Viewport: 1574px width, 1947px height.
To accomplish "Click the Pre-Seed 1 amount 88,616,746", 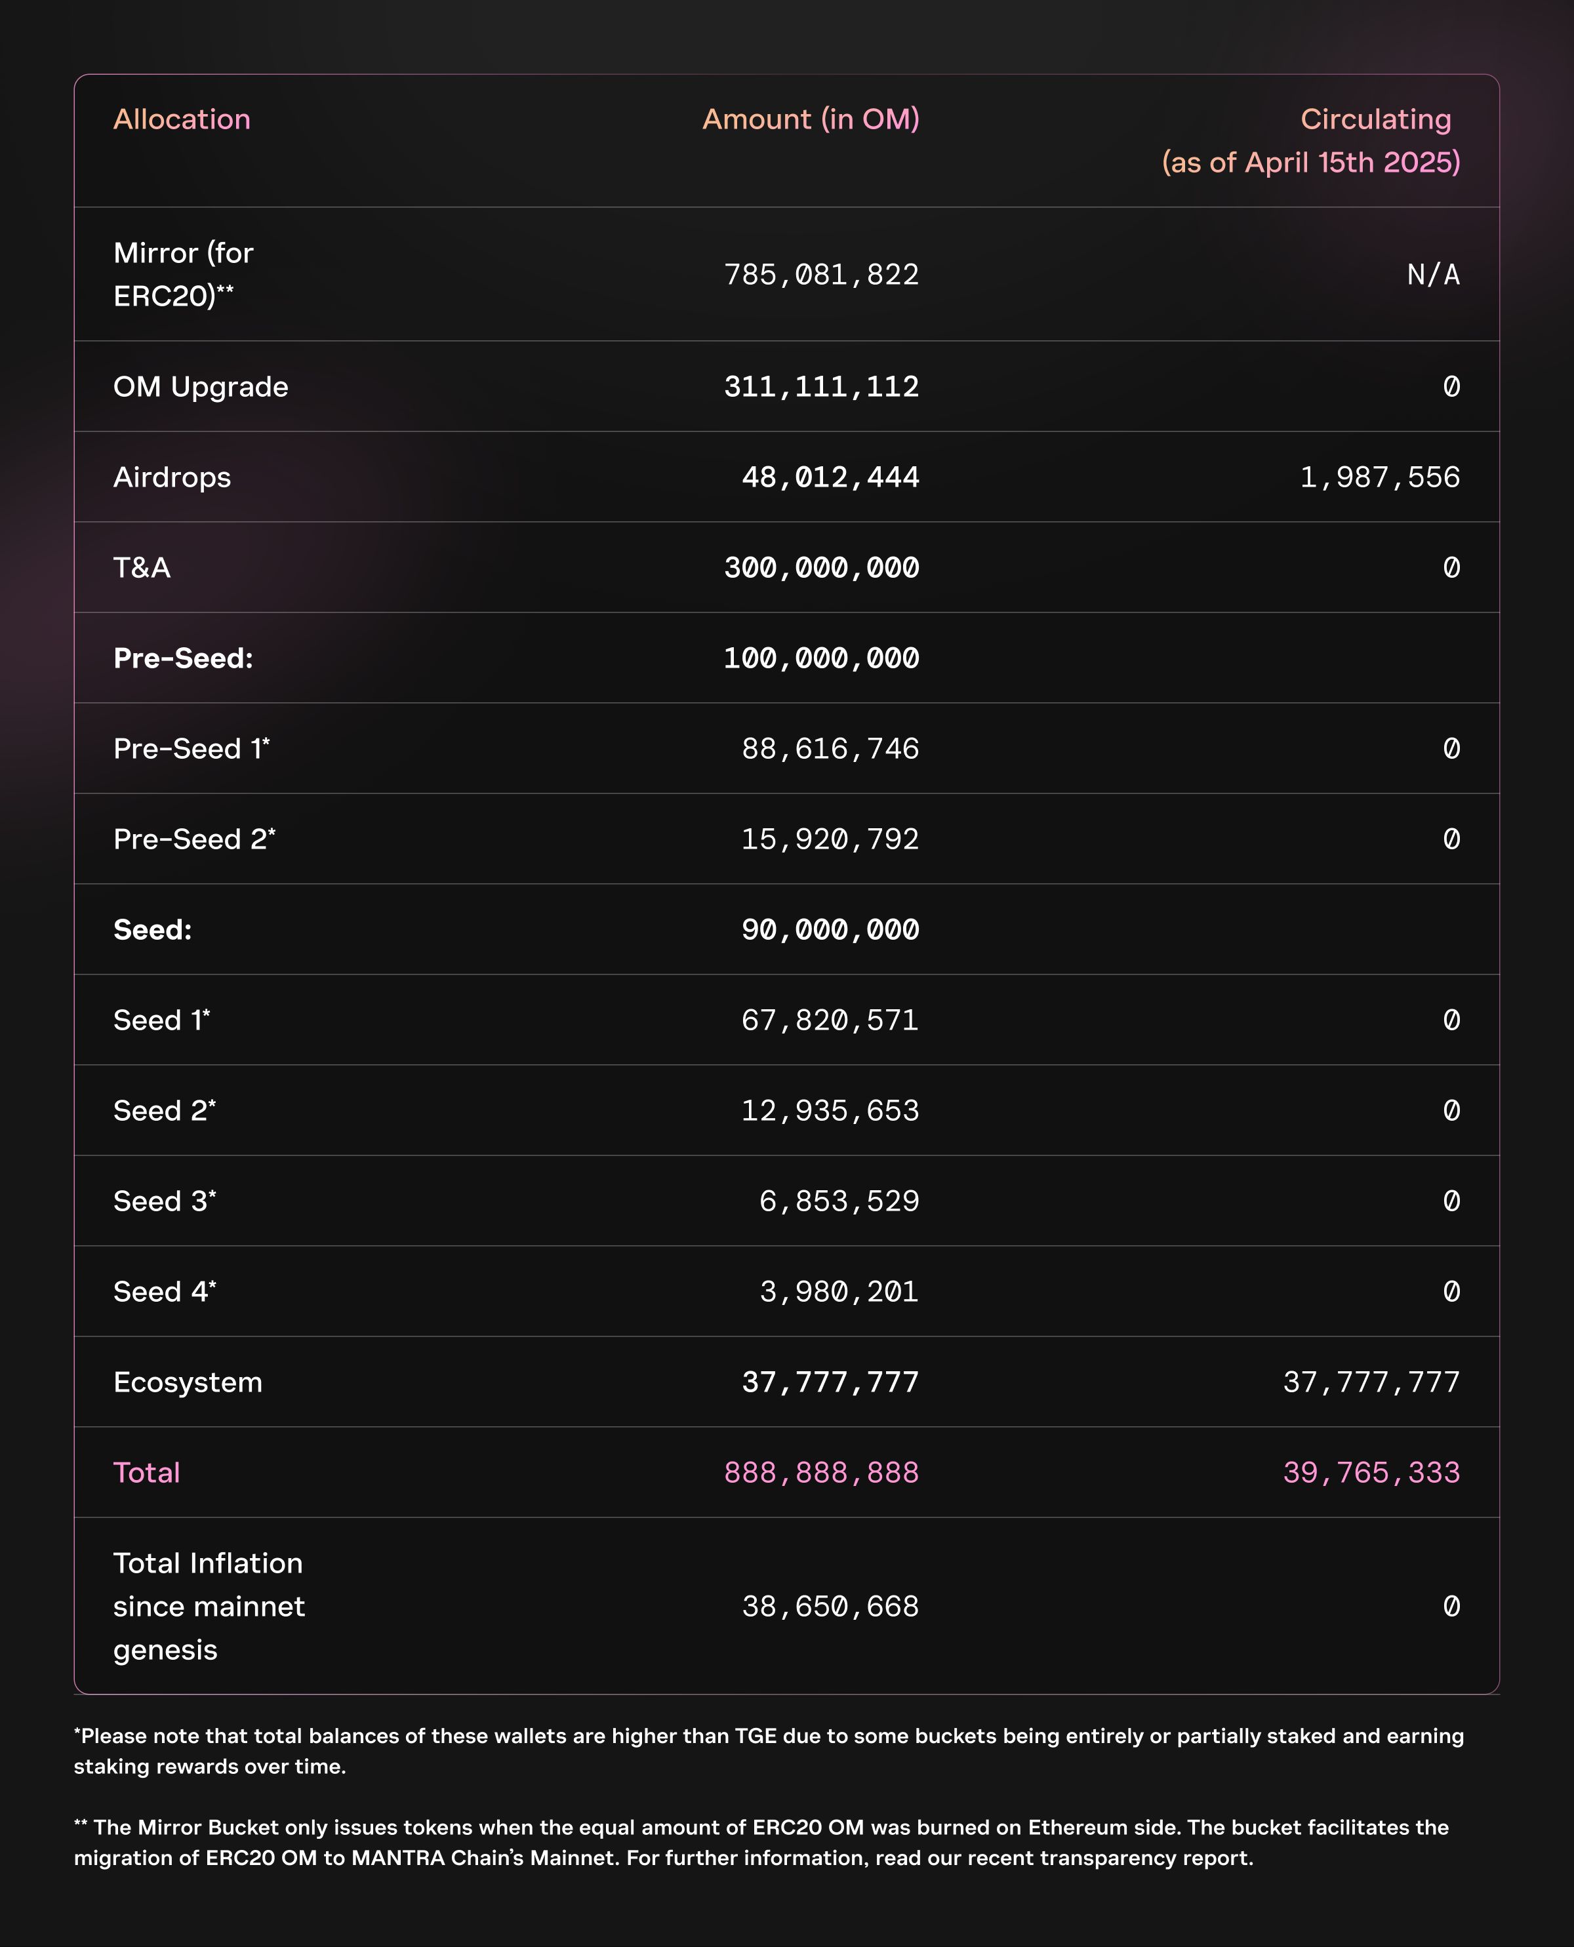I will 830,750.
